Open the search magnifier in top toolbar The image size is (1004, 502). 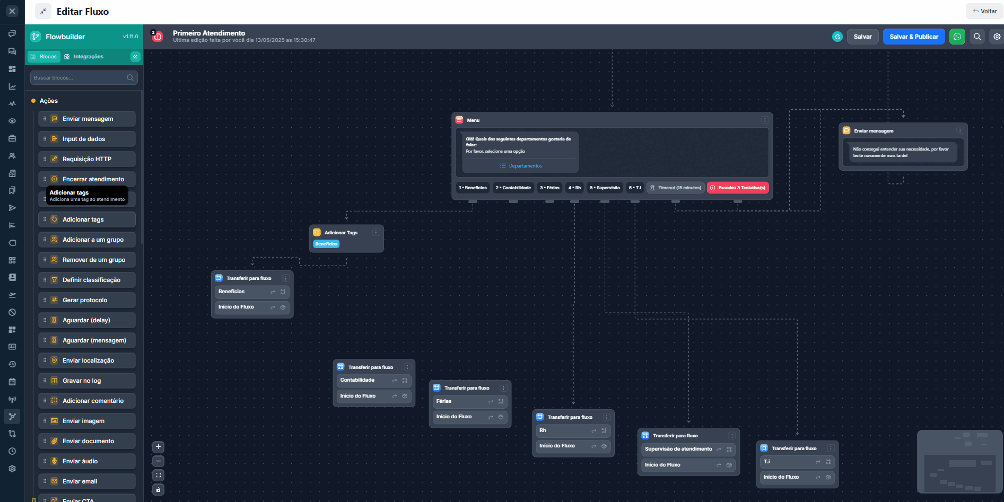pyautogui.click(x=977, y=37)
